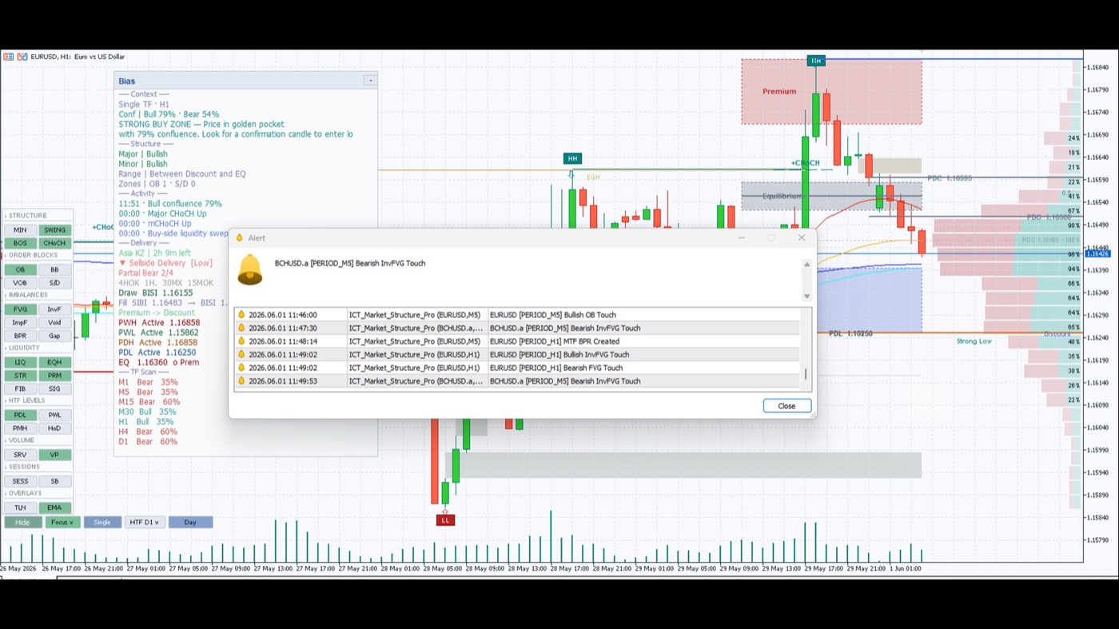The image size is (1119, 629).
Task: Open the Focus dropdown
Action: [62, 523]
